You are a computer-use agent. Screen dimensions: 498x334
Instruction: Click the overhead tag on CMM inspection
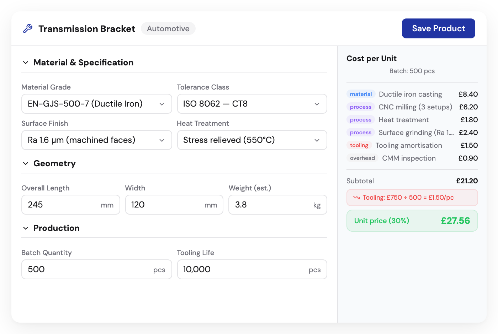pyautogui.click(x=362, y=158)
